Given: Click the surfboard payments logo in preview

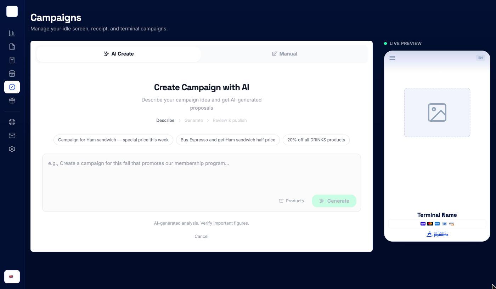Looking at the screenshot, I should coord(437,234).
